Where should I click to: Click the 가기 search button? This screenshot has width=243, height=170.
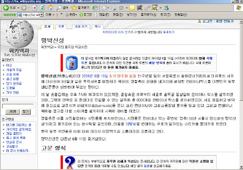[13, 111]
